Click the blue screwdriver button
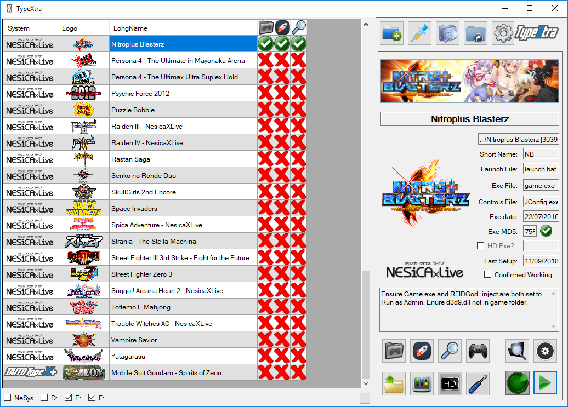The width and height of the screenshot is (568, 407). coord(478,383)
